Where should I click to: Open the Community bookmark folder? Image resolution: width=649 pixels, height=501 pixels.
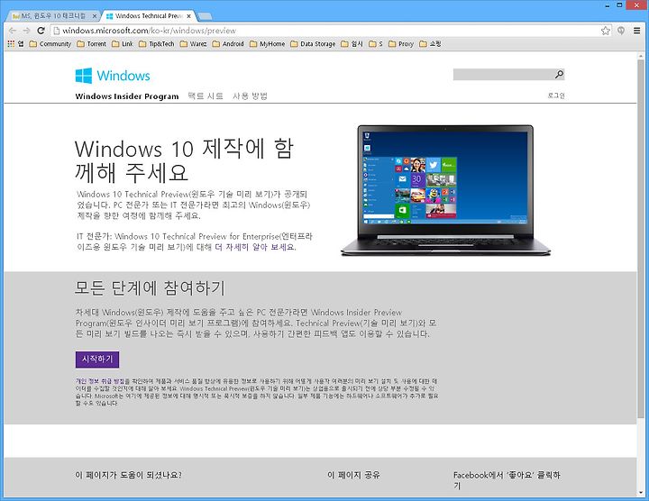(50, 44)
